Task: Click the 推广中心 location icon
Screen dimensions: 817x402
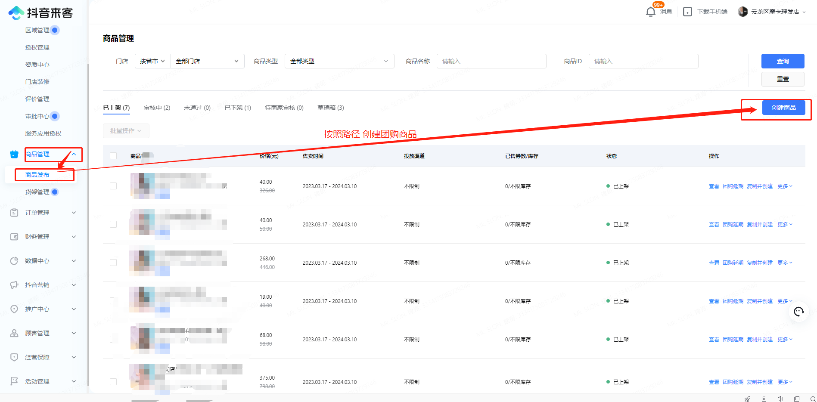Action: point(14,309)
